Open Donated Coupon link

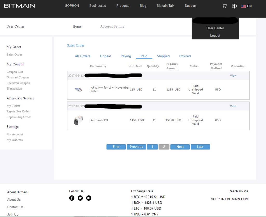(x=18, y=77)
